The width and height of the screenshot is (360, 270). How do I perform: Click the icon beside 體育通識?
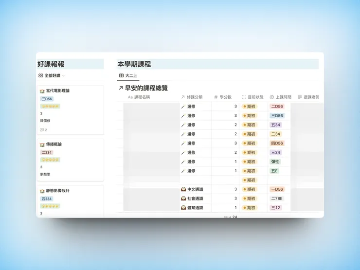(183, 208)
